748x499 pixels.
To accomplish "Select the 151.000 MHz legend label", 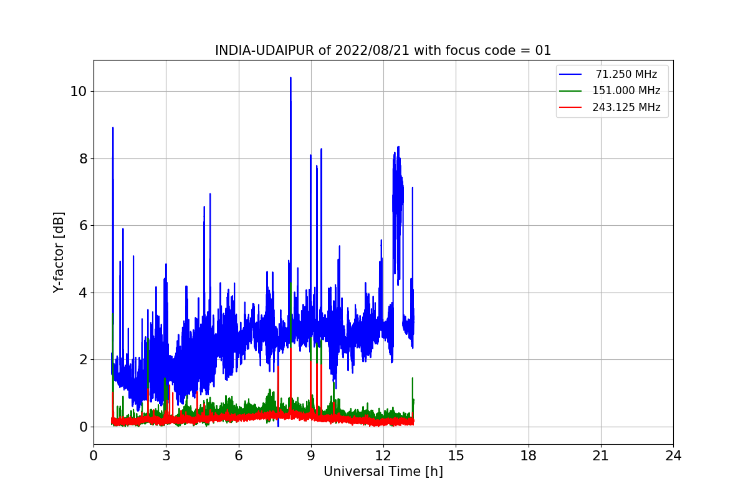I will tap(626, 90).
